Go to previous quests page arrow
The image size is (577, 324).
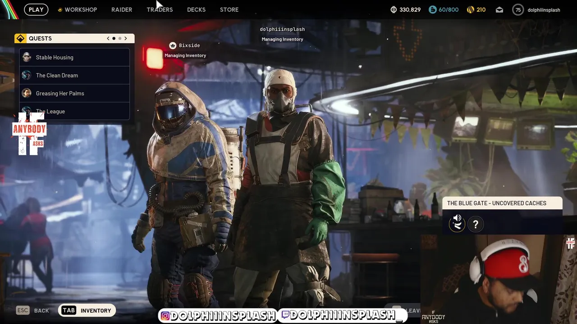click(108, 38)
